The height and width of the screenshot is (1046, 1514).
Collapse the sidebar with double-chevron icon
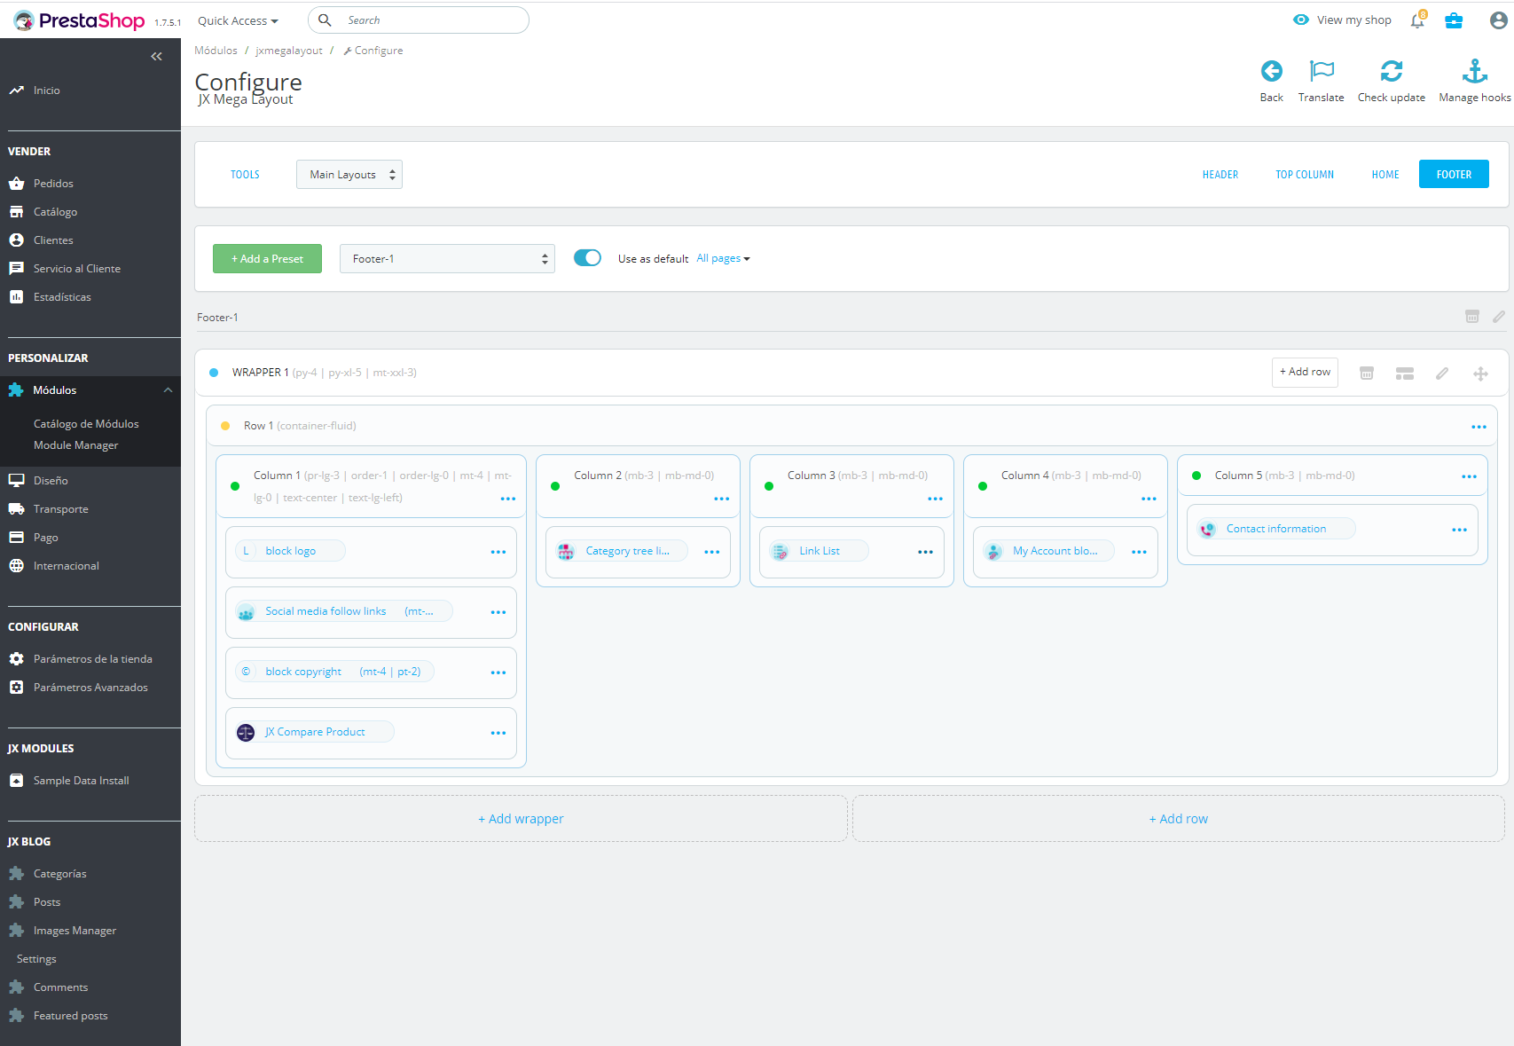tap(156, 56)
